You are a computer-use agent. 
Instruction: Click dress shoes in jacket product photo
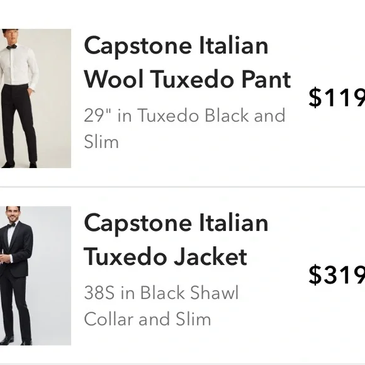16,341
